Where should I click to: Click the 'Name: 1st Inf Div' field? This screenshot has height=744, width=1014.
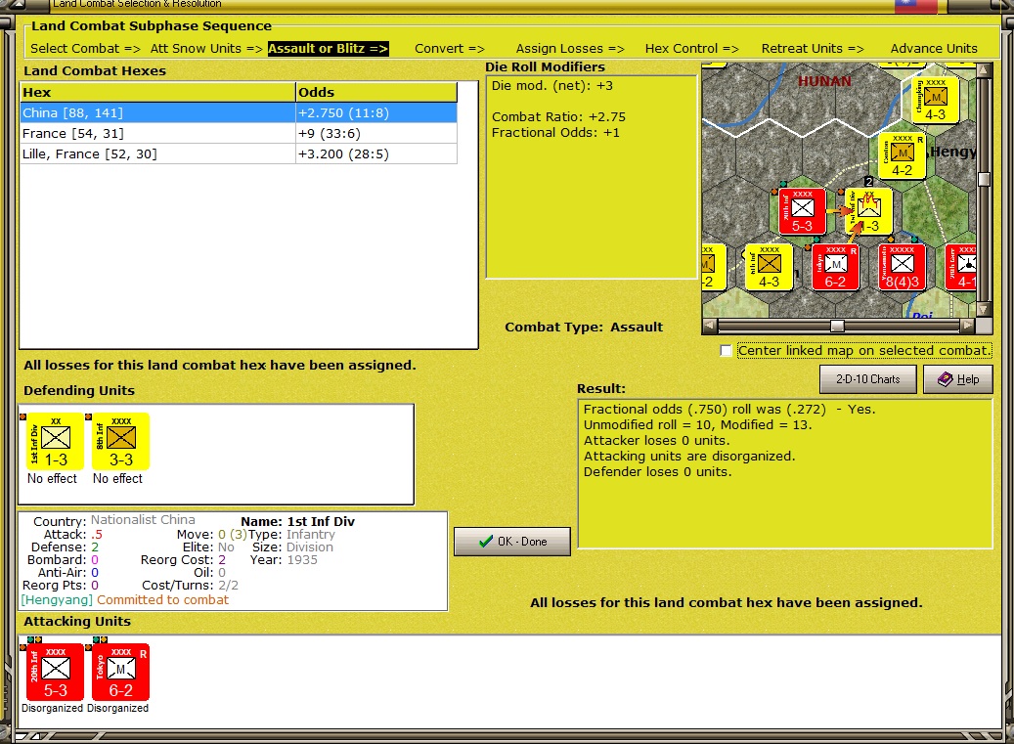(x=297, y=522)
